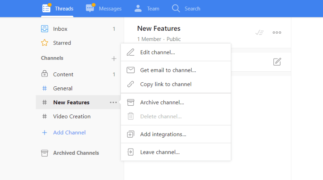The width and height of the screenshot is (323, 180).
Task: Select Archive channel... menu entry
Action: pyautogui.click(x=162, y=102)
